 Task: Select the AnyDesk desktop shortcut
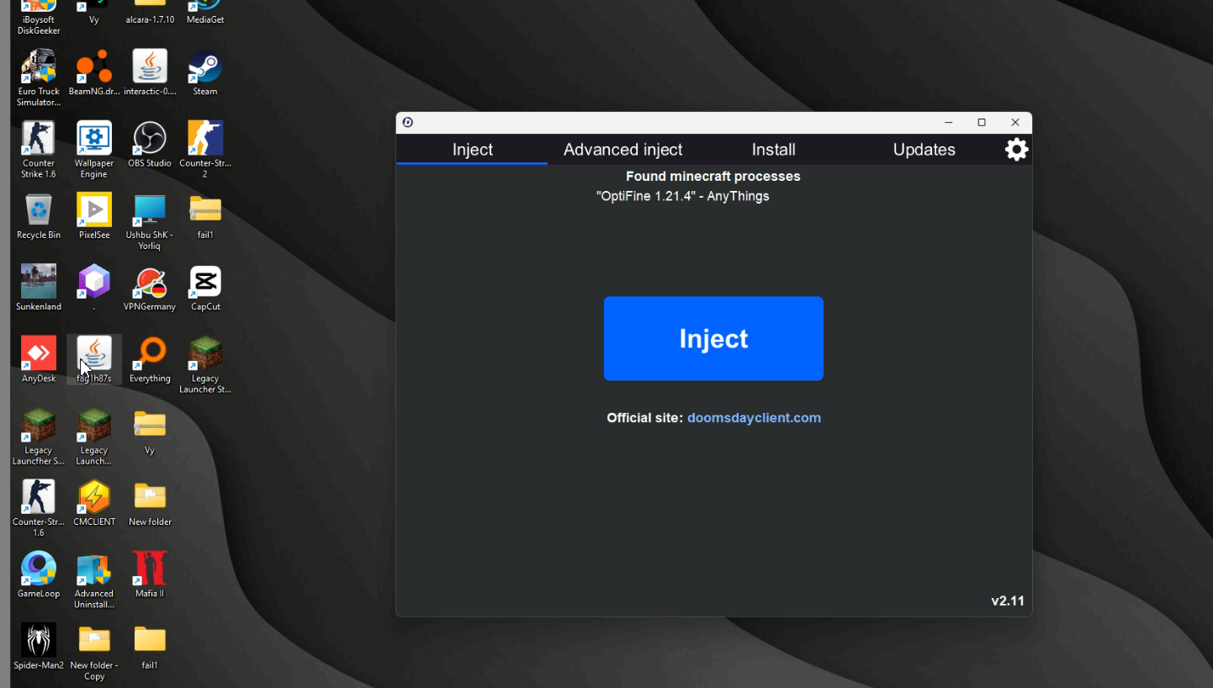(x=39, y=359)
